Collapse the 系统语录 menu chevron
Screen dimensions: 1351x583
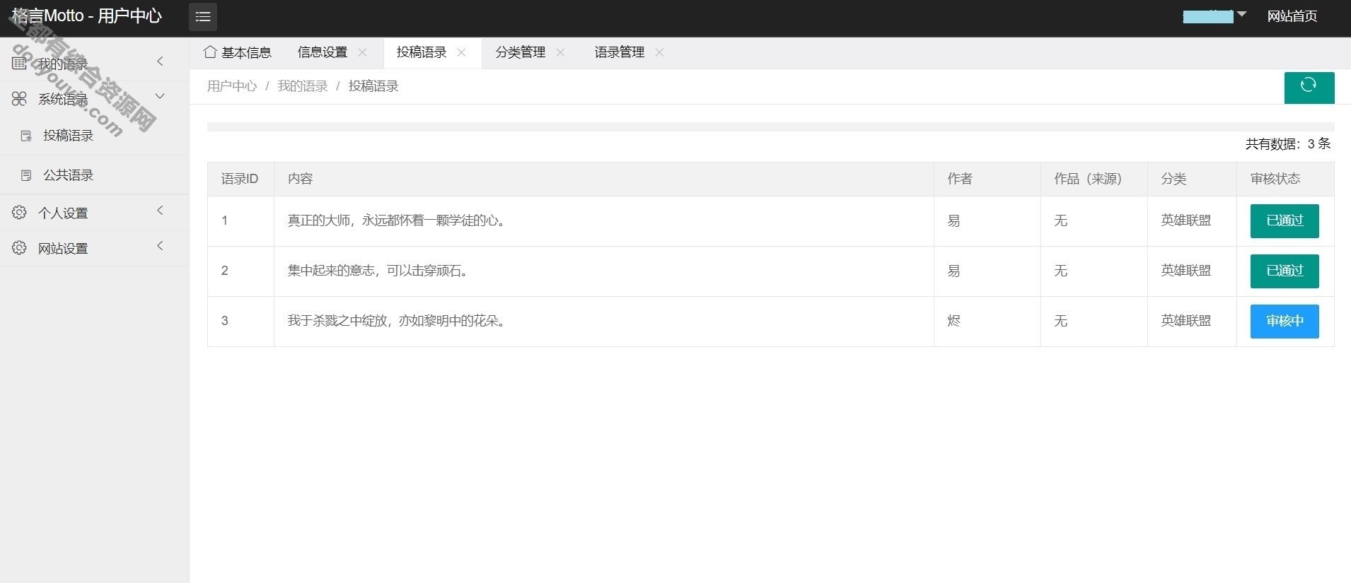160,96
